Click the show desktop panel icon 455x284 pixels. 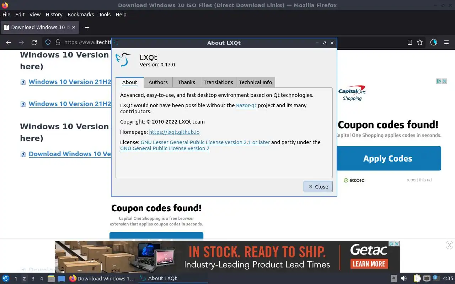(x=61, y=278)
